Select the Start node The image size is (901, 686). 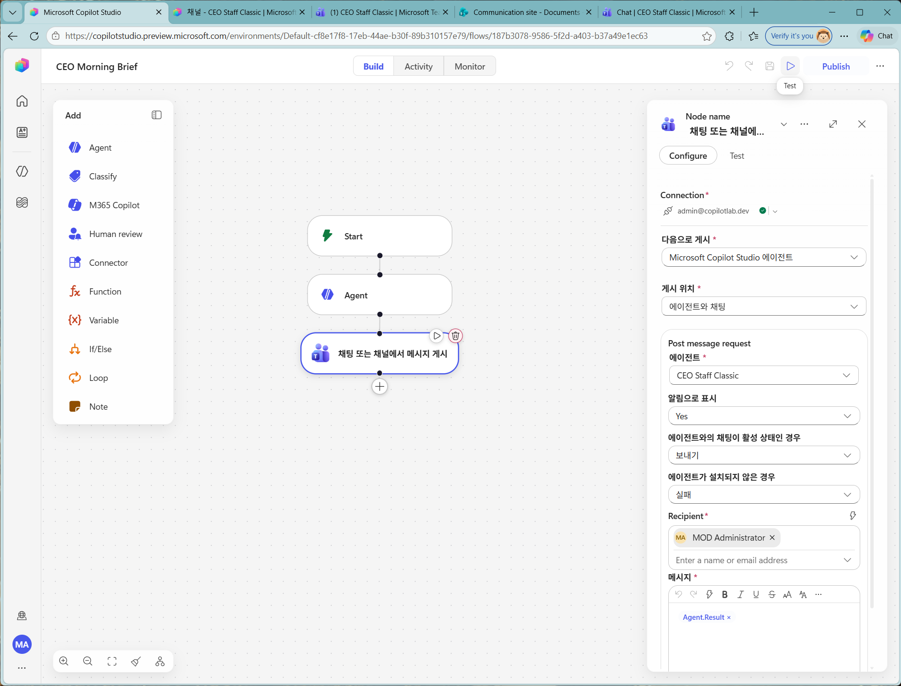pyautogui.click(x=379, y=236)
